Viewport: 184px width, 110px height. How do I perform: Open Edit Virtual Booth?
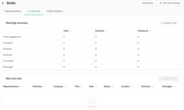[170, 3]
